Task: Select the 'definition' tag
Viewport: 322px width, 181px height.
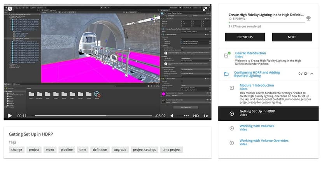Action: pos(100,150)
